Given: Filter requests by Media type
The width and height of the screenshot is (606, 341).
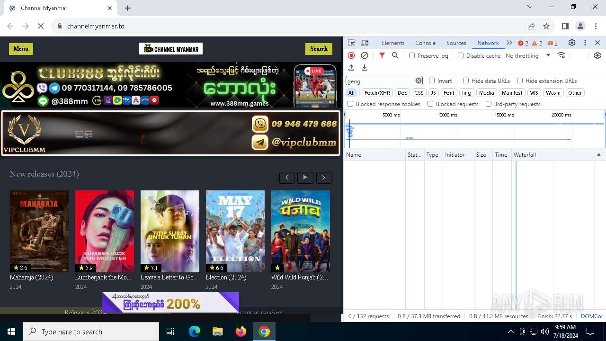Looking at the screenshot, I should click(486, 93).
